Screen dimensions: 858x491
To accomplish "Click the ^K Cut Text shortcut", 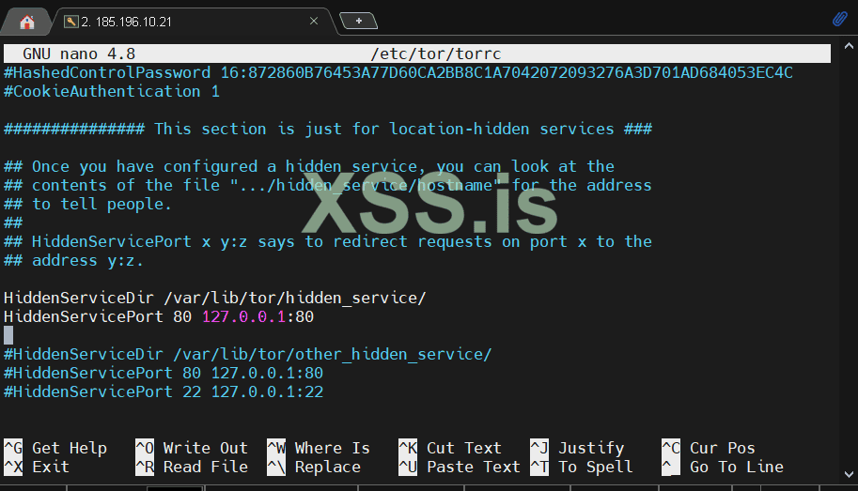I will tap(450, 448).
